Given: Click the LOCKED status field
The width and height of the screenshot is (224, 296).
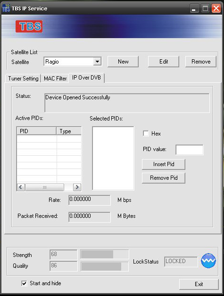Looking at the screenshot, I should click(x=181, y=262).
